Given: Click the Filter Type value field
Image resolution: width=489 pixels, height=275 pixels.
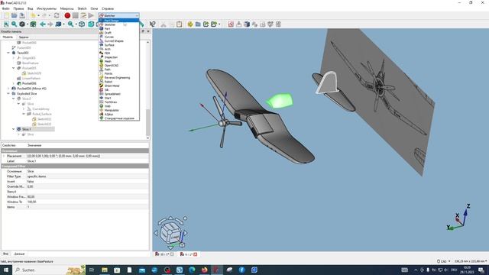Looking at the screenshot, I should coord(87,176).
